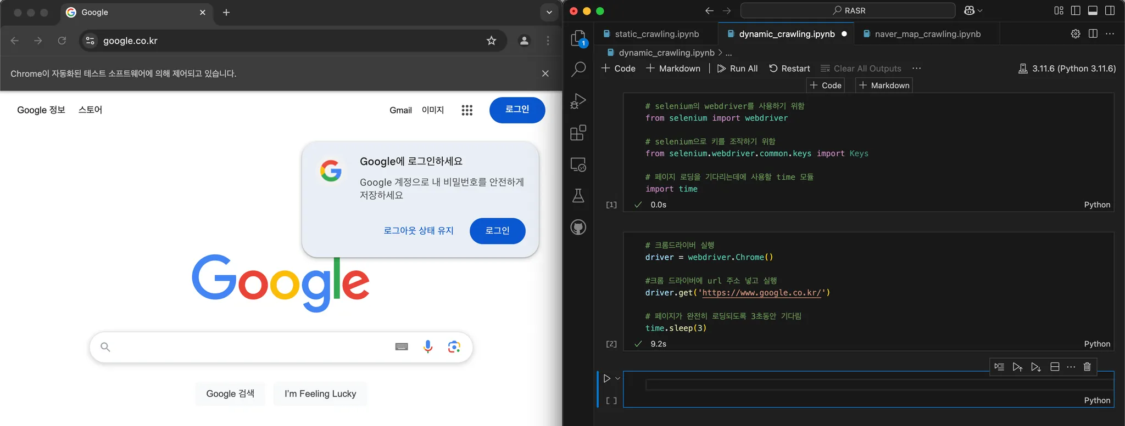Search by image with Google Lens icon

(x=454, y=347)
